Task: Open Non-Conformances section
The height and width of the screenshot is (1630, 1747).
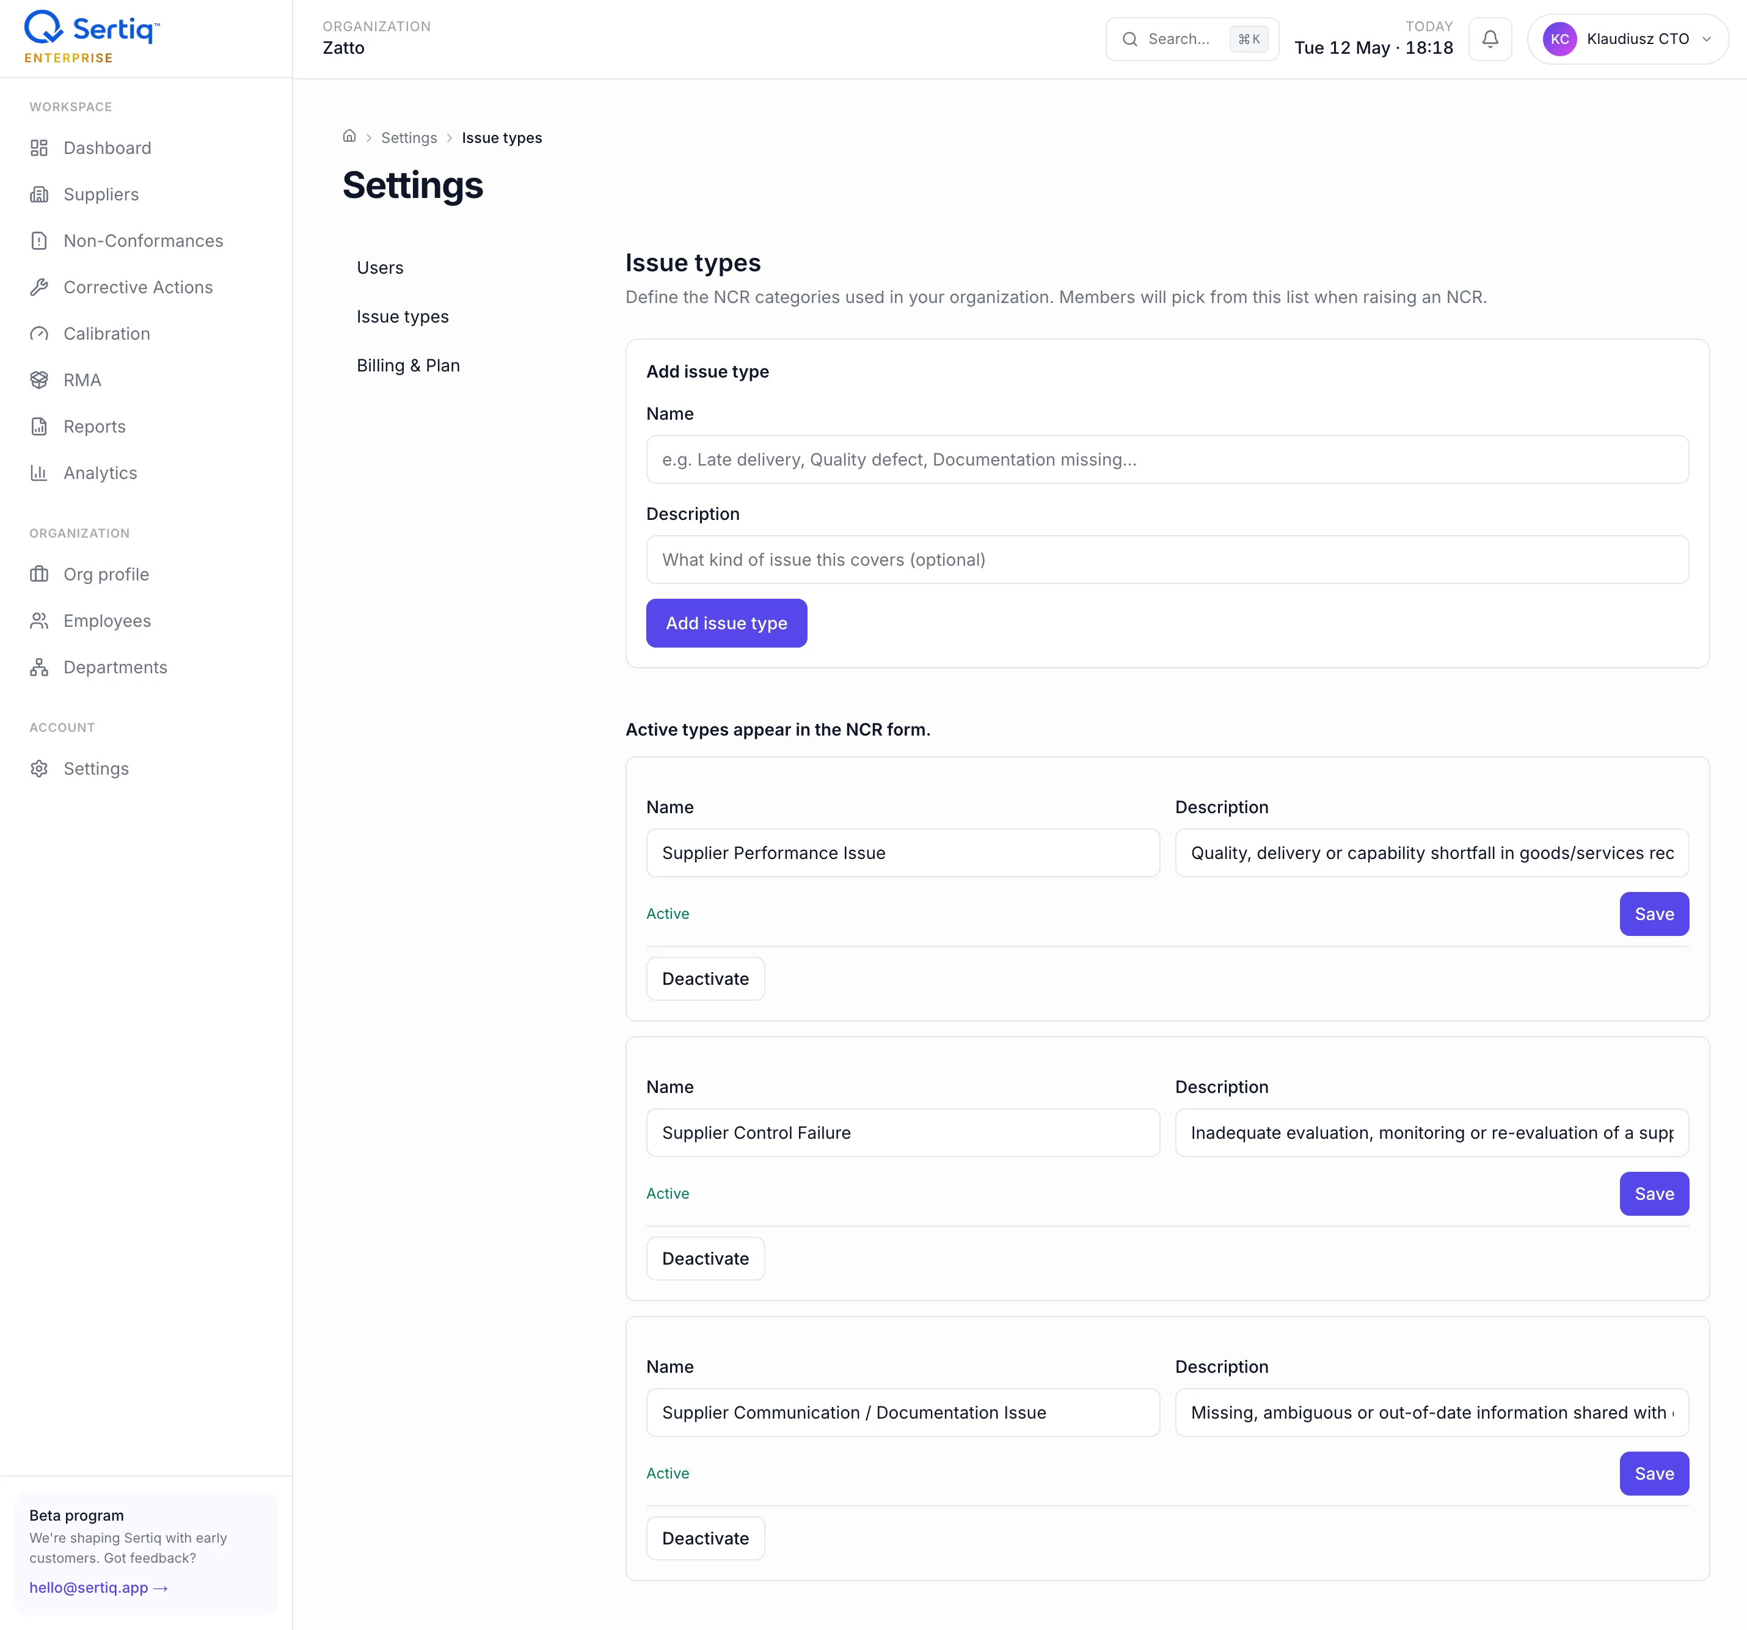Action: pos(143,241)
